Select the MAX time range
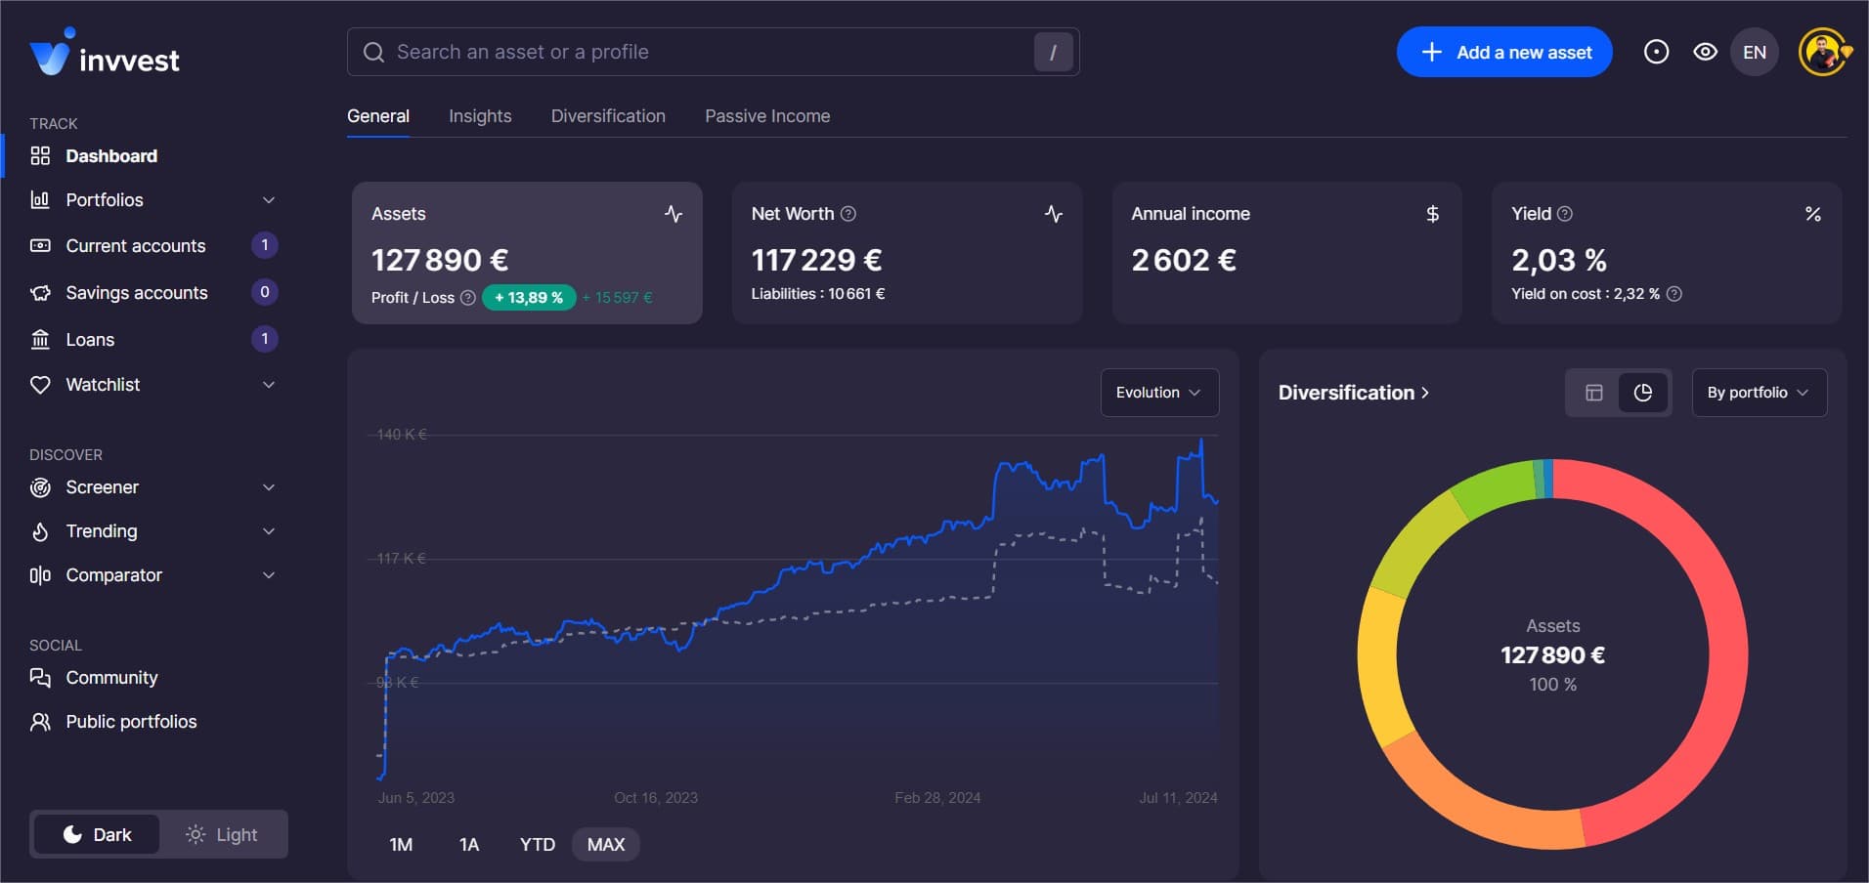This screenshot has height=883, width=1869. [605, 844]
